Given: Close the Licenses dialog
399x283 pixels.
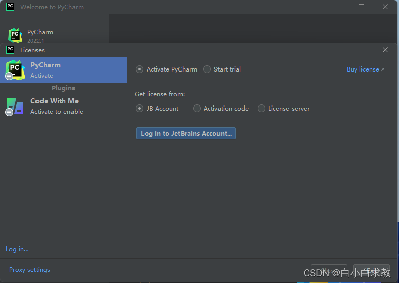Looking at the screenshot, I should (385, 50).
